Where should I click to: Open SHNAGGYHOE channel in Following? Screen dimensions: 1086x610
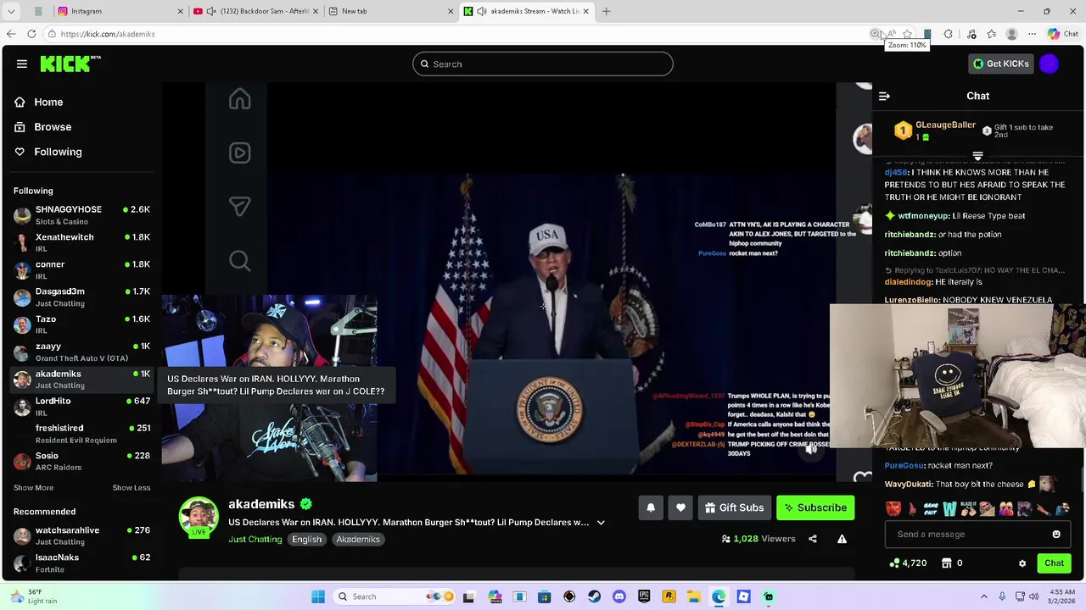point(81,215)
